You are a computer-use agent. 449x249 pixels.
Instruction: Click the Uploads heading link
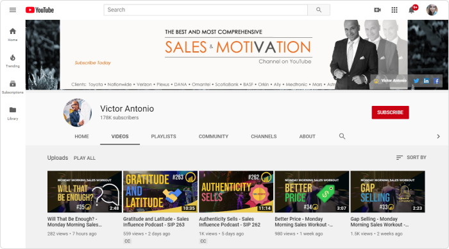pyautogui.click(x=58, y=158)
